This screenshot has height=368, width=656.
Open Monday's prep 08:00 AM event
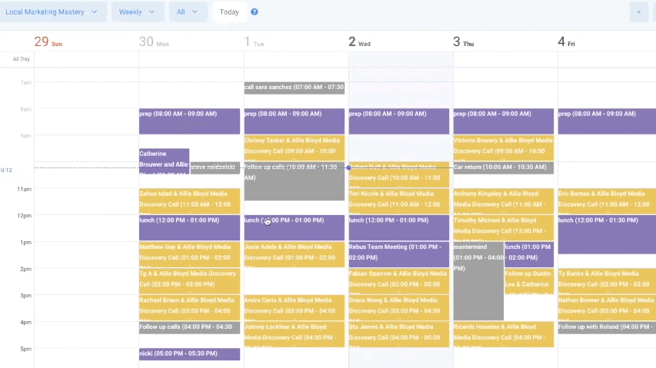click(189, 121)
